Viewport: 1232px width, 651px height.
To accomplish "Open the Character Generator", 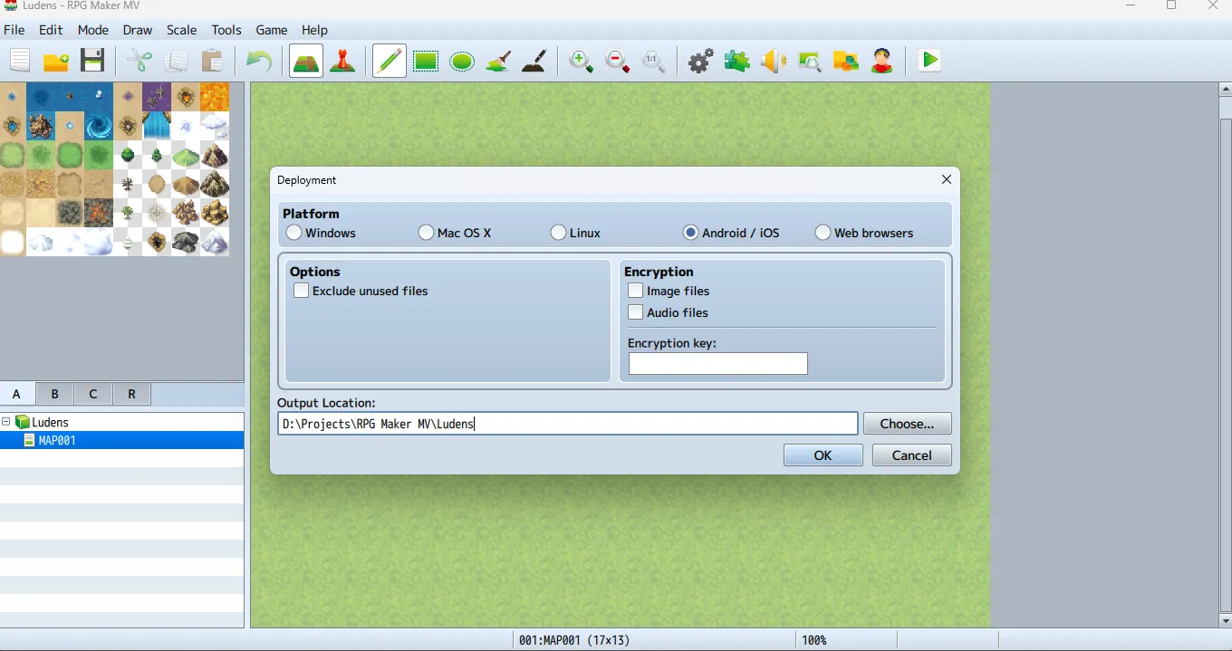I will pos(882,61).
